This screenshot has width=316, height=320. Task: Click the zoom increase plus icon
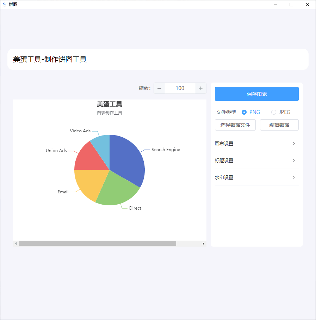200,88
